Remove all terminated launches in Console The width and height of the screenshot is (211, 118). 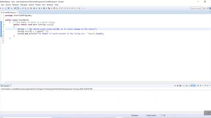[180, 86]
